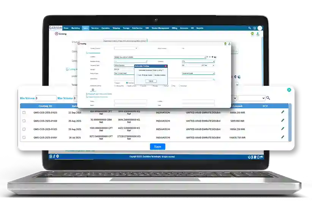Submit the Automatic Costing dialog
This screenshot has width=312, height=216.
point(151,81)
